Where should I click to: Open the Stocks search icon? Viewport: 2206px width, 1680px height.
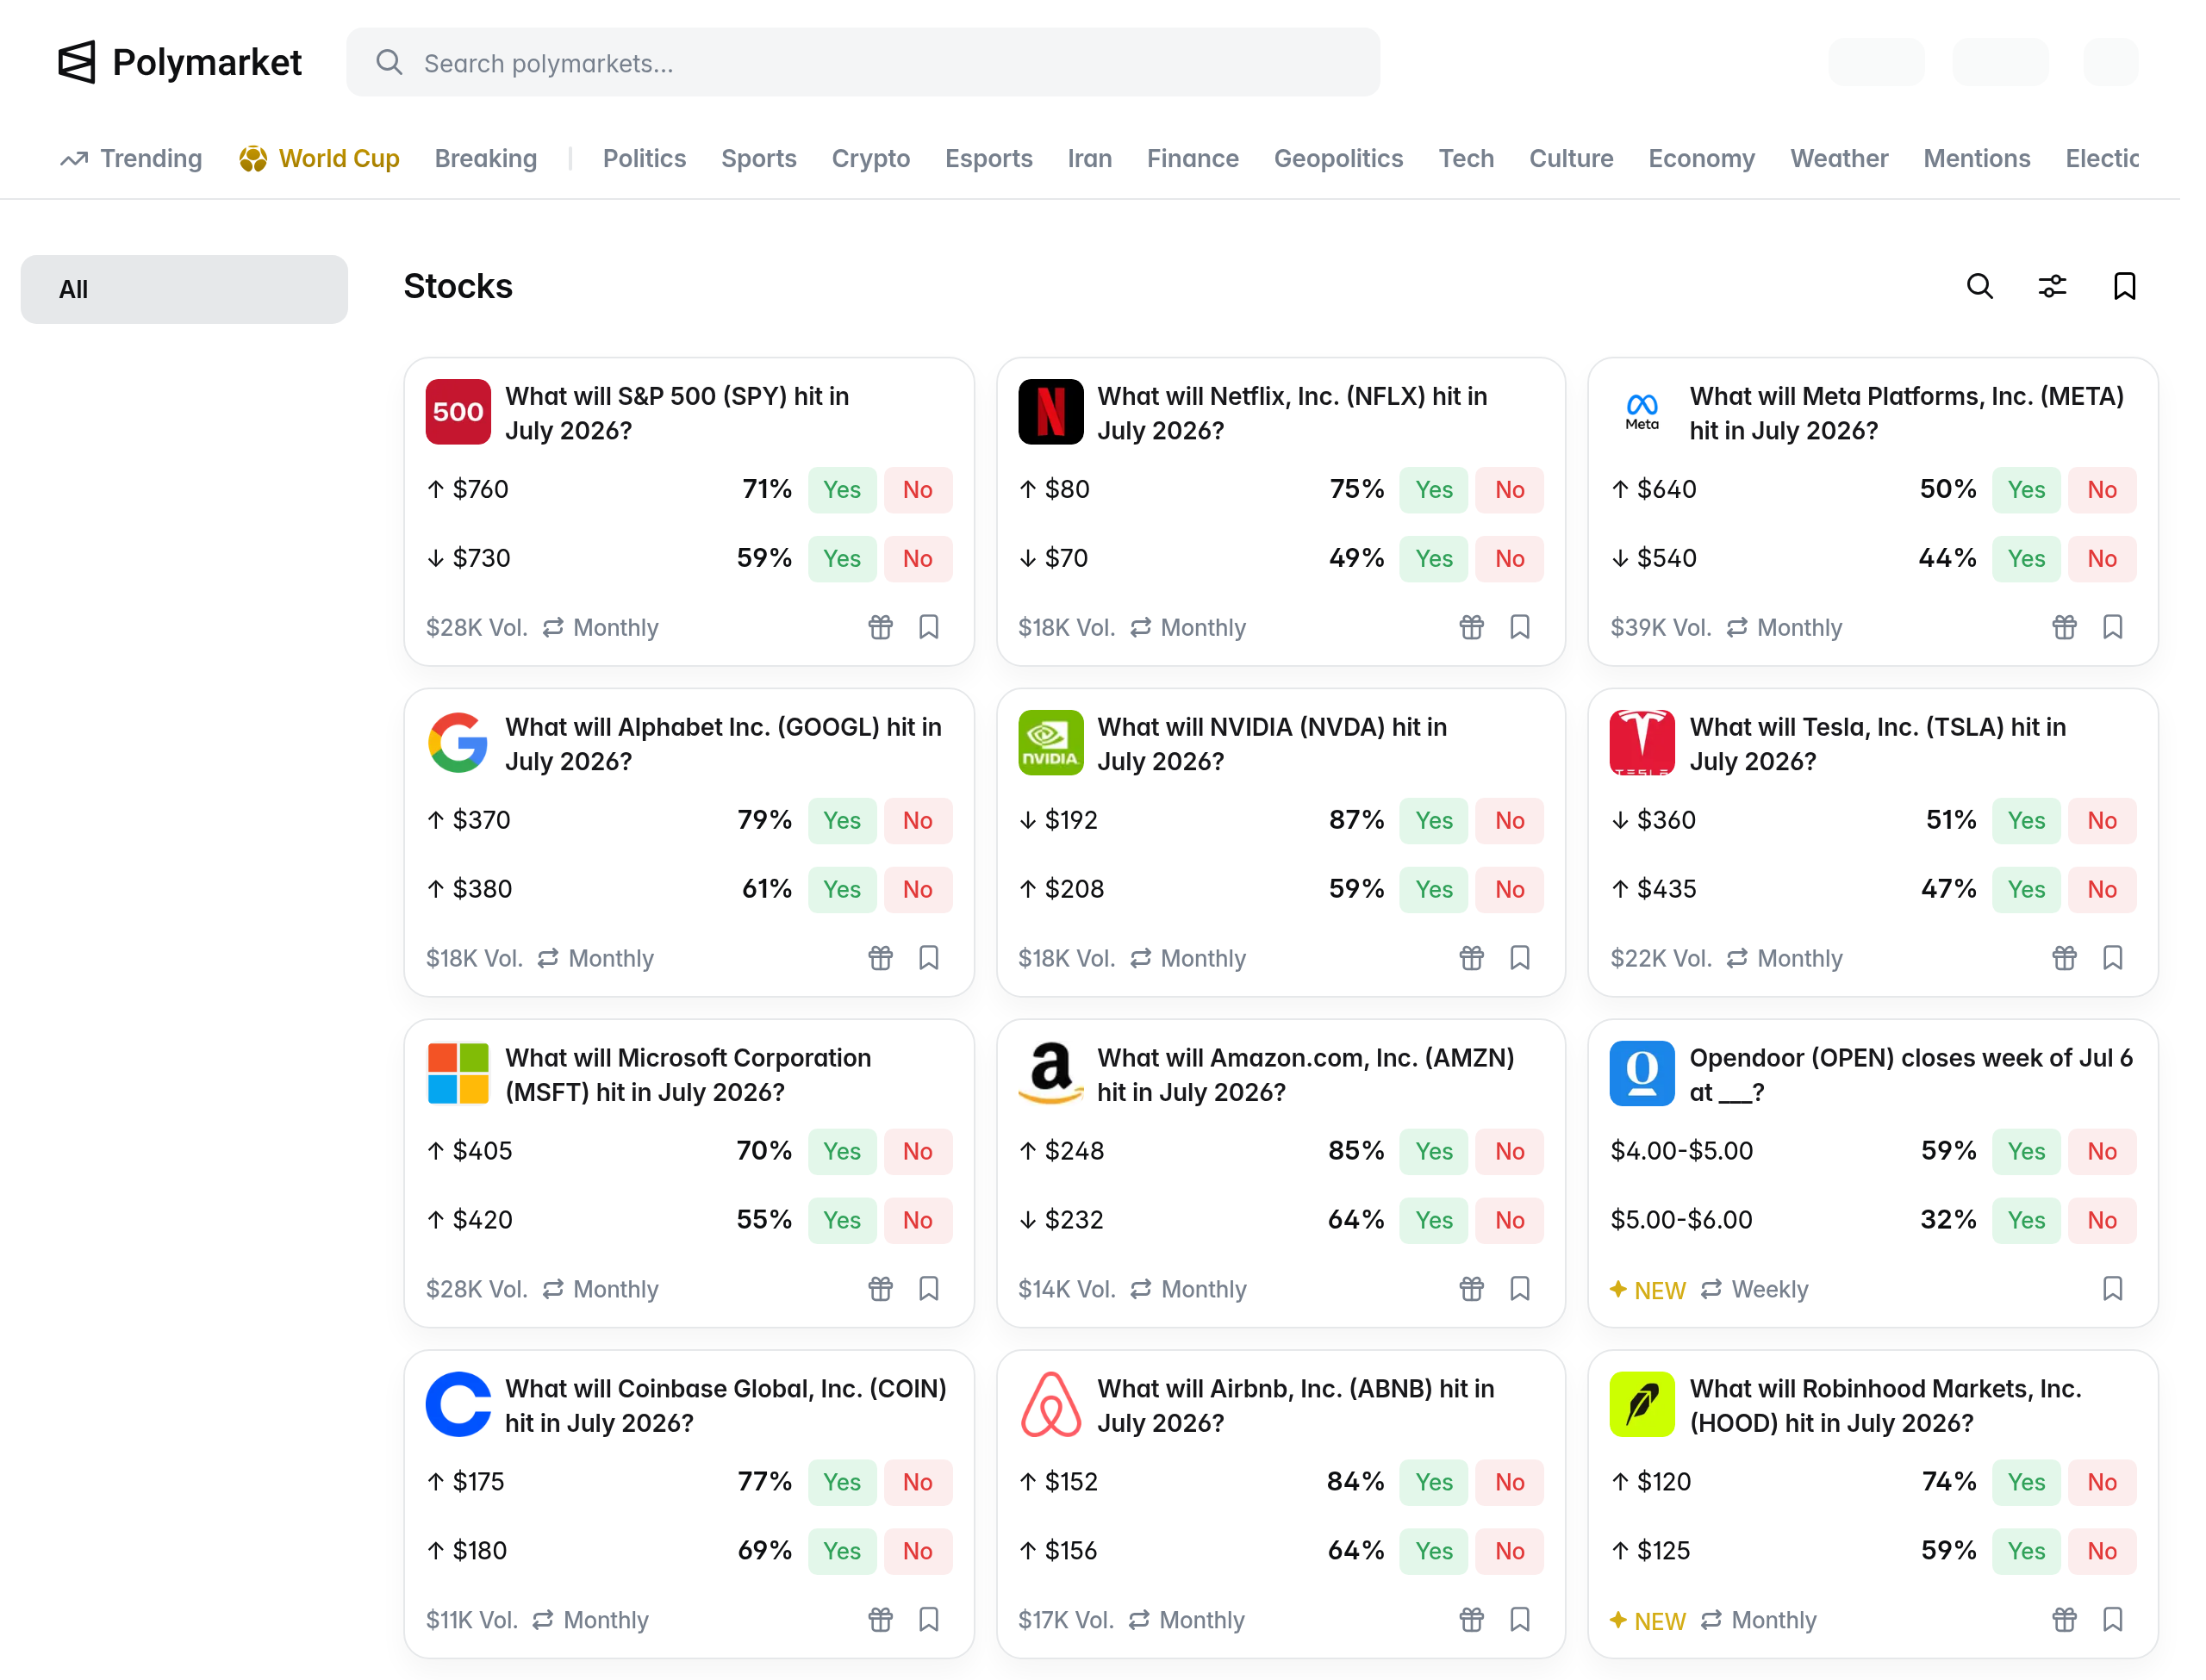[x=1980, y=287]
